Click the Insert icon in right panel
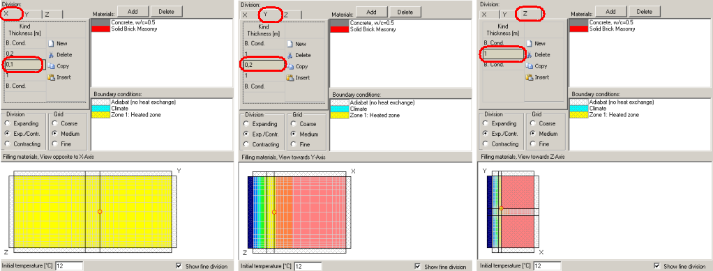Image resolution: width=713 pixels, height=271 pixels. pyautogui.click(x=530, y=77)
